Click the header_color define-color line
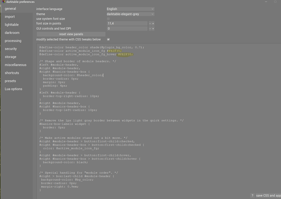 coord(92,48)
